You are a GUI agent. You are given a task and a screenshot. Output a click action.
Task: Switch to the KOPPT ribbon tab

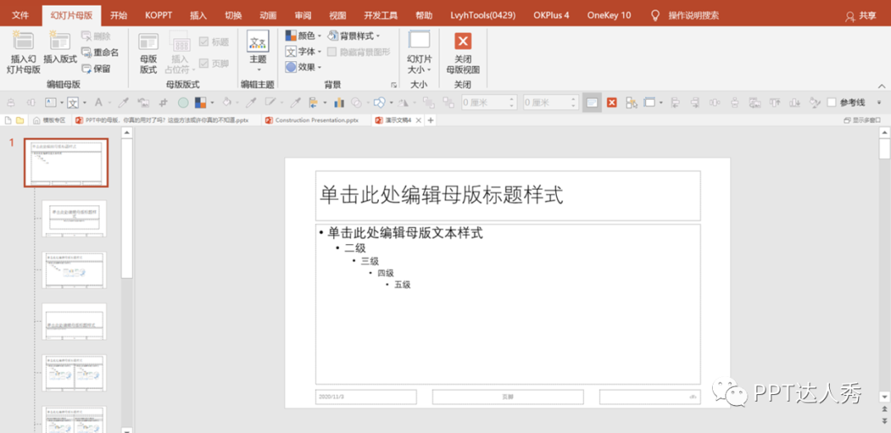[158, 16]
